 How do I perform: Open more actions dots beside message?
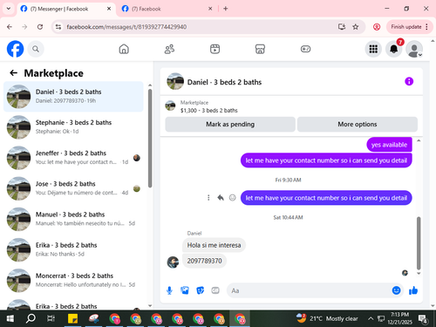point(208,198)
